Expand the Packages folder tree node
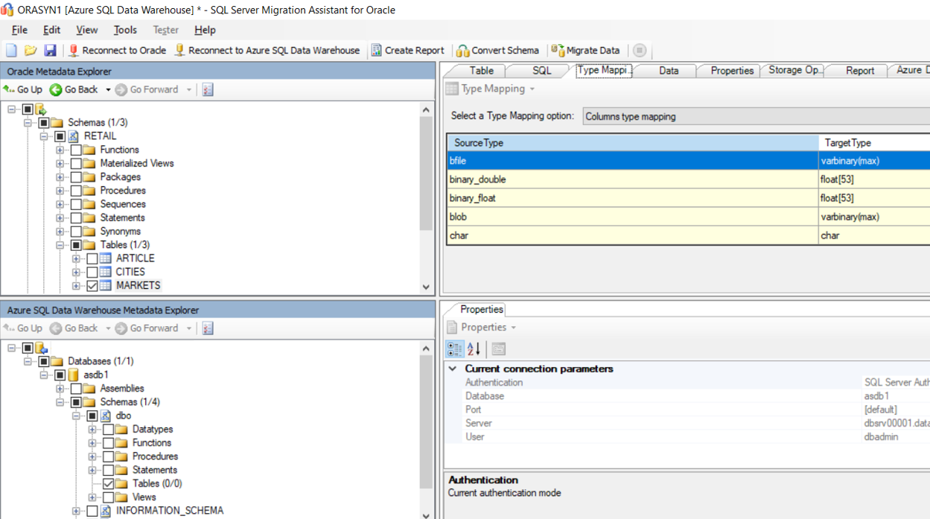The width and height of the screenshot is (930, 519). pos(60,177)
